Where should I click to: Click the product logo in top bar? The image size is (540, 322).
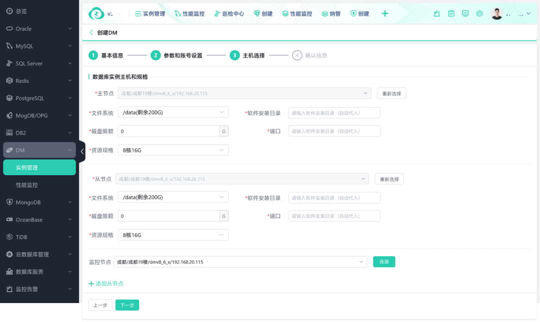pos(96,14)
